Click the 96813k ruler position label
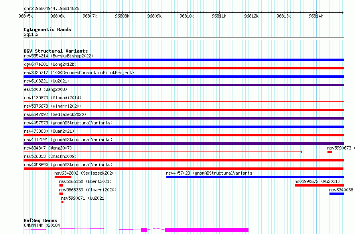Image resolution: width=355 pixels, height=234 pixels. coord(284,16)
